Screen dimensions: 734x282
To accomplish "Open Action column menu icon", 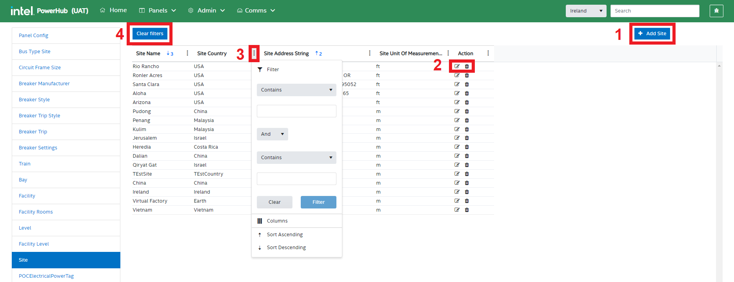I will point(488,53).
